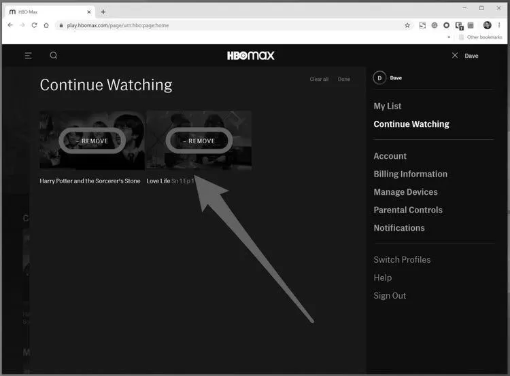Click the Chrome profile avatar
The width and height of the screenshot is (510, 376).
pos(487,25)
